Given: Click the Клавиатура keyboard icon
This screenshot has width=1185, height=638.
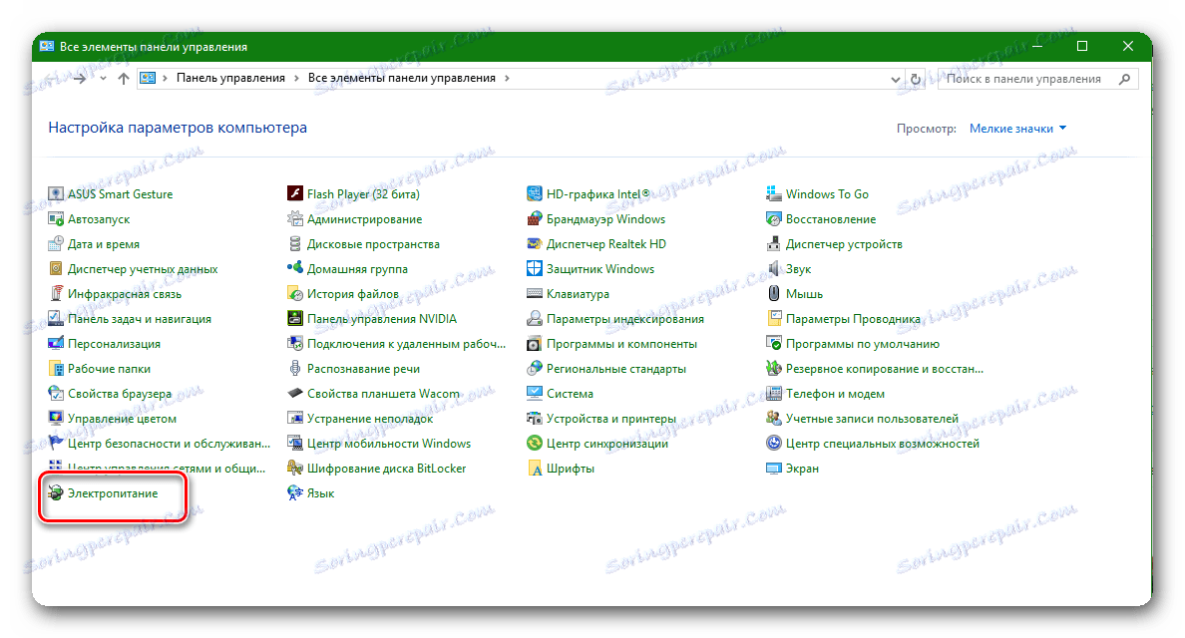Looking at the screenshot, I should point(535,294).
